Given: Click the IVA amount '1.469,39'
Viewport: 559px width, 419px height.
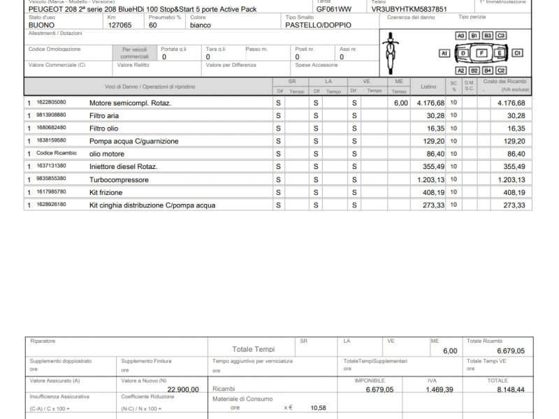Looking at the screenshot, I should [440, 390].
